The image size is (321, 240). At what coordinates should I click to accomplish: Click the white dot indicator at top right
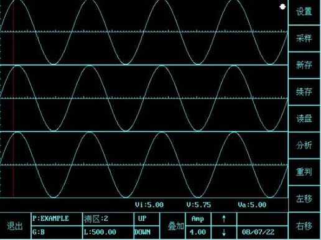pos(282,7)
